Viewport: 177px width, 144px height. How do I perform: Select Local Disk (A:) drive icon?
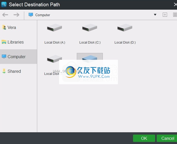click(x=54, y=28)
